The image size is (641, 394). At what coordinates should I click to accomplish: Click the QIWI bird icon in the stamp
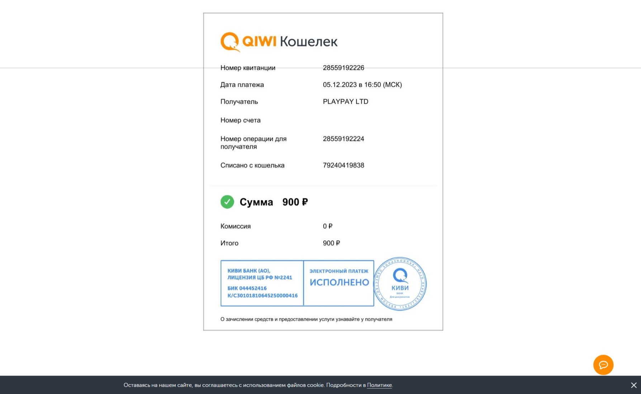tap(400, 274)
